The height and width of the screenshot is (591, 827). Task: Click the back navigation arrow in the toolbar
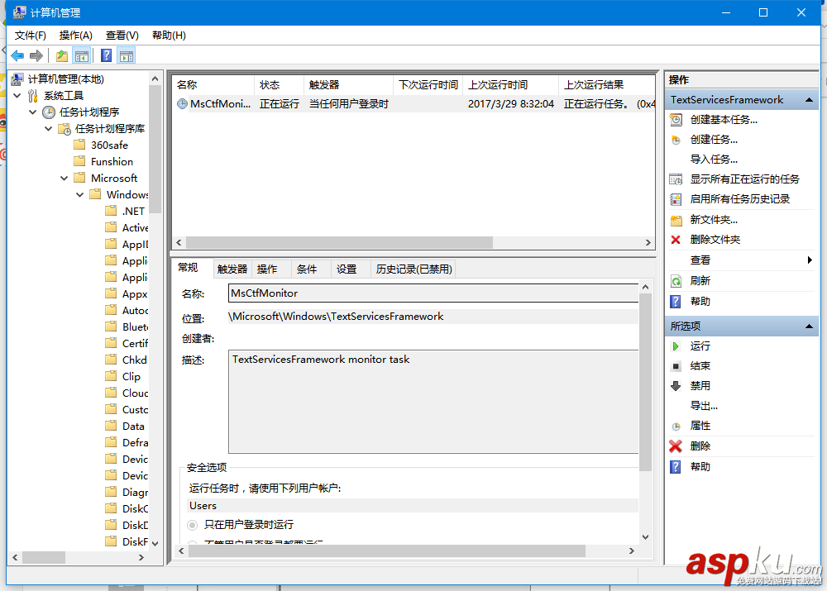[x=17, y=55]
